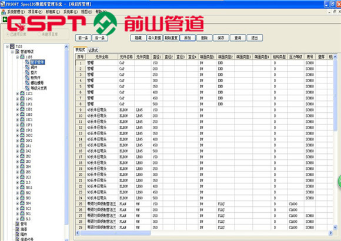
Task: Collapse the 管道等级 tree branch
Action: point(12,52)
